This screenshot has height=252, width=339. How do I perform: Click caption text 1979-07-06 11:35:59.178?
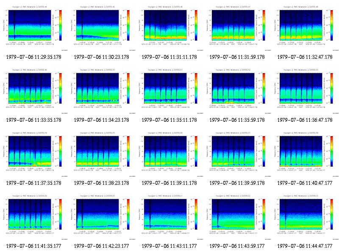point(237,120)
